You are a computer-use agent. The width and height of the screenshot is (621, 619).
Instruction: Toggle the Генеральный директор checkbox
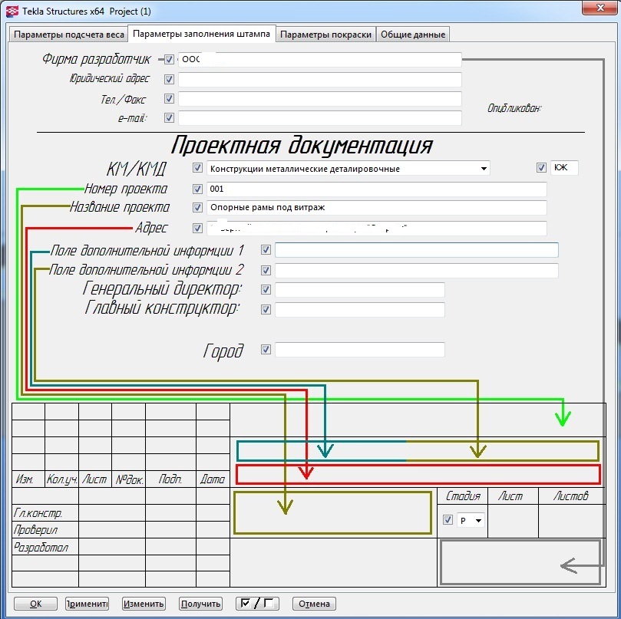266,289
